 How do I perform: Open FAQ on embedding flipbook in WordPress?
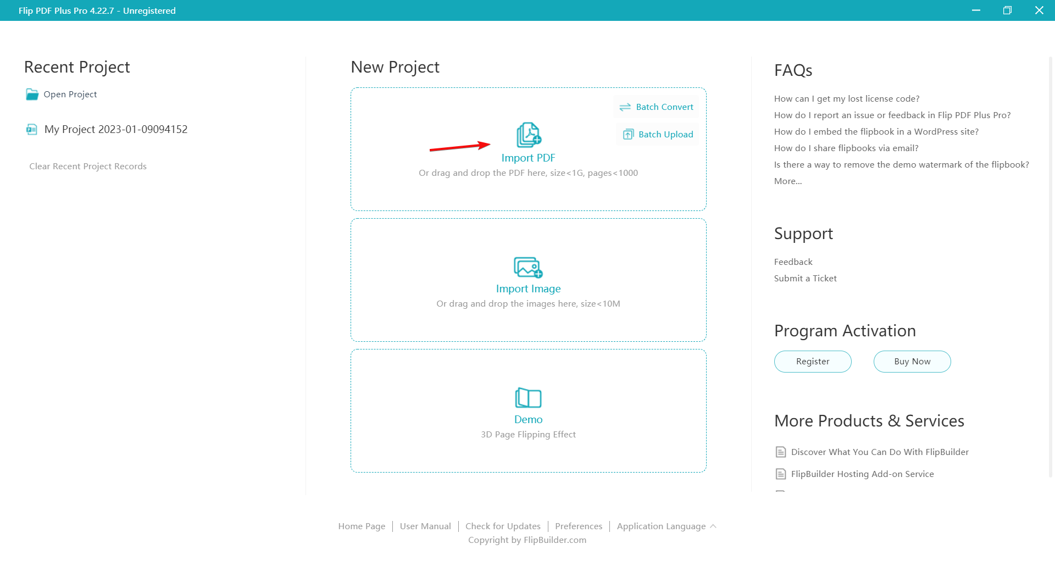[x=876, y=132]
